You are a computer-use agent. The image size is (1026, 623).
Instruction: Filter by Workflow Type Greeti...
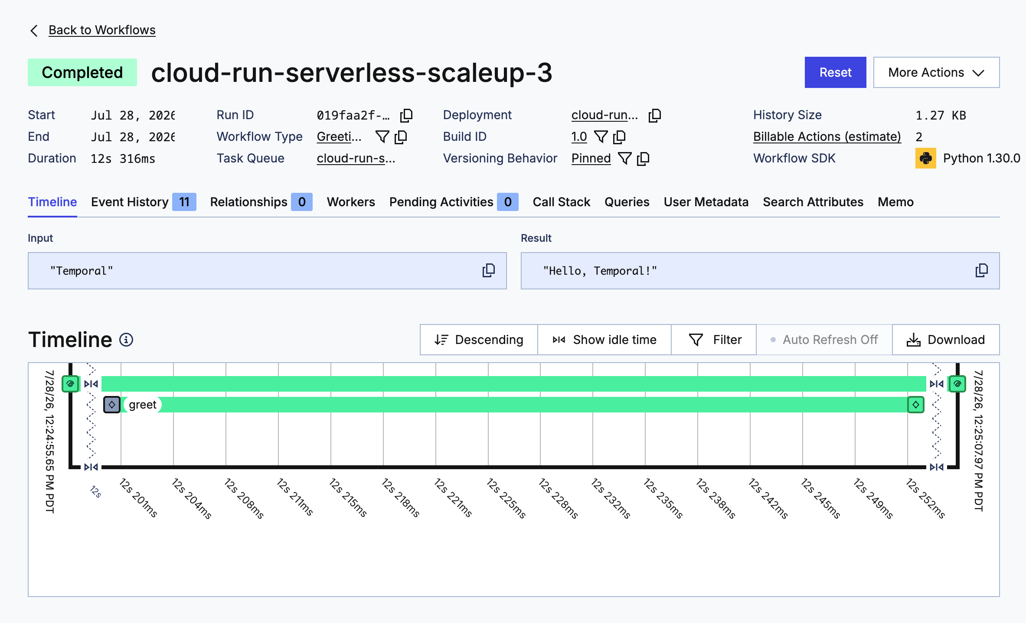pyautogui.click(x=382, y=137)
